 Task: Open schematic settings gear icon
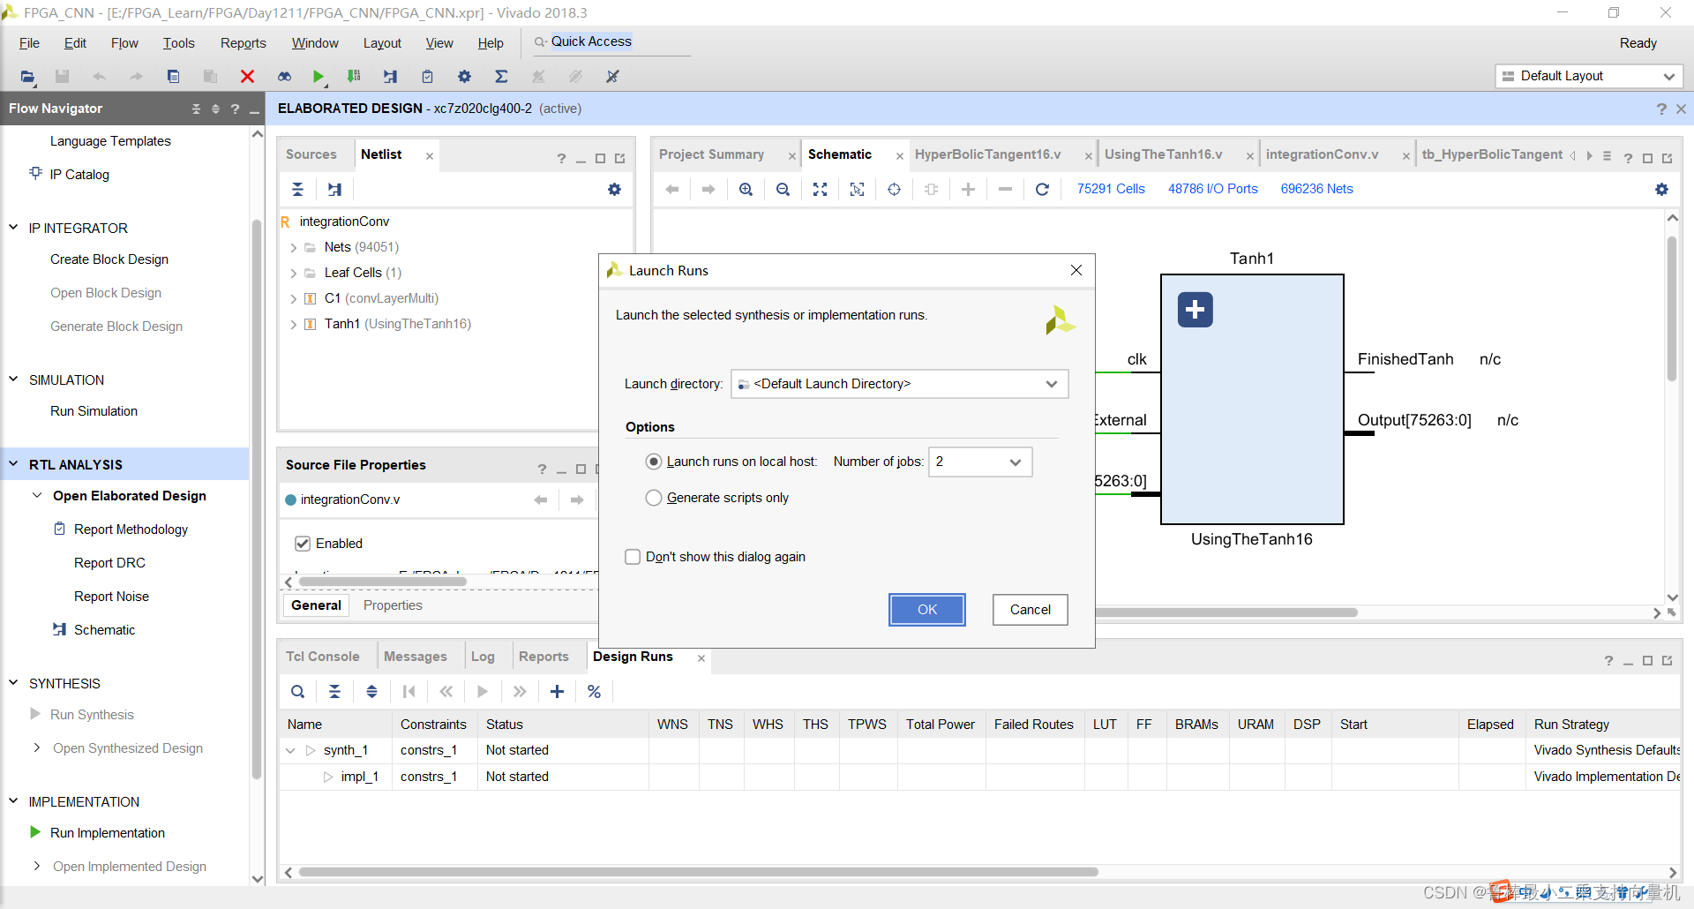[1661, 189]
